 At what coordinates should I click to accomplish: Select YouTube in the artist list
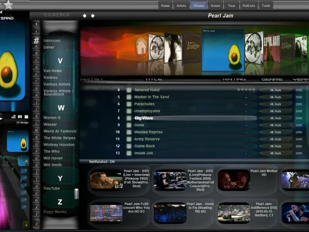click(x=52, y=188)
